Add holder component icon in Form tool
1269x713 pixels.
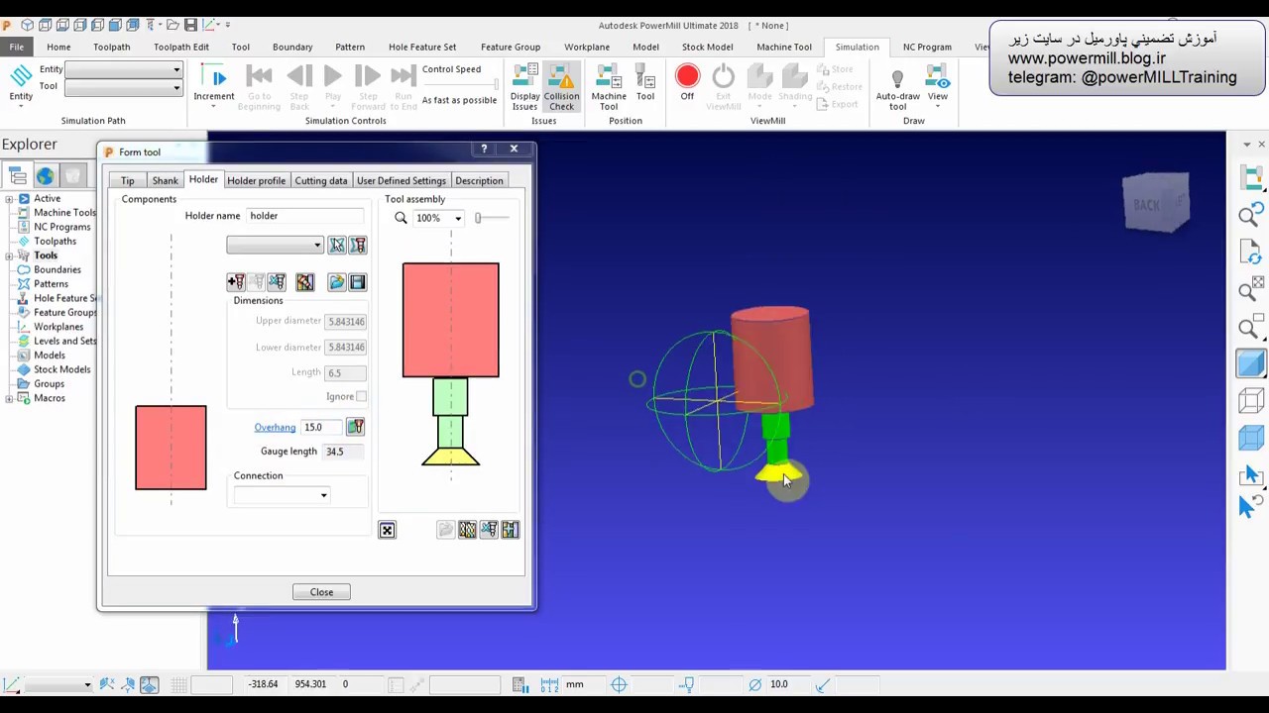pos(236,282)
